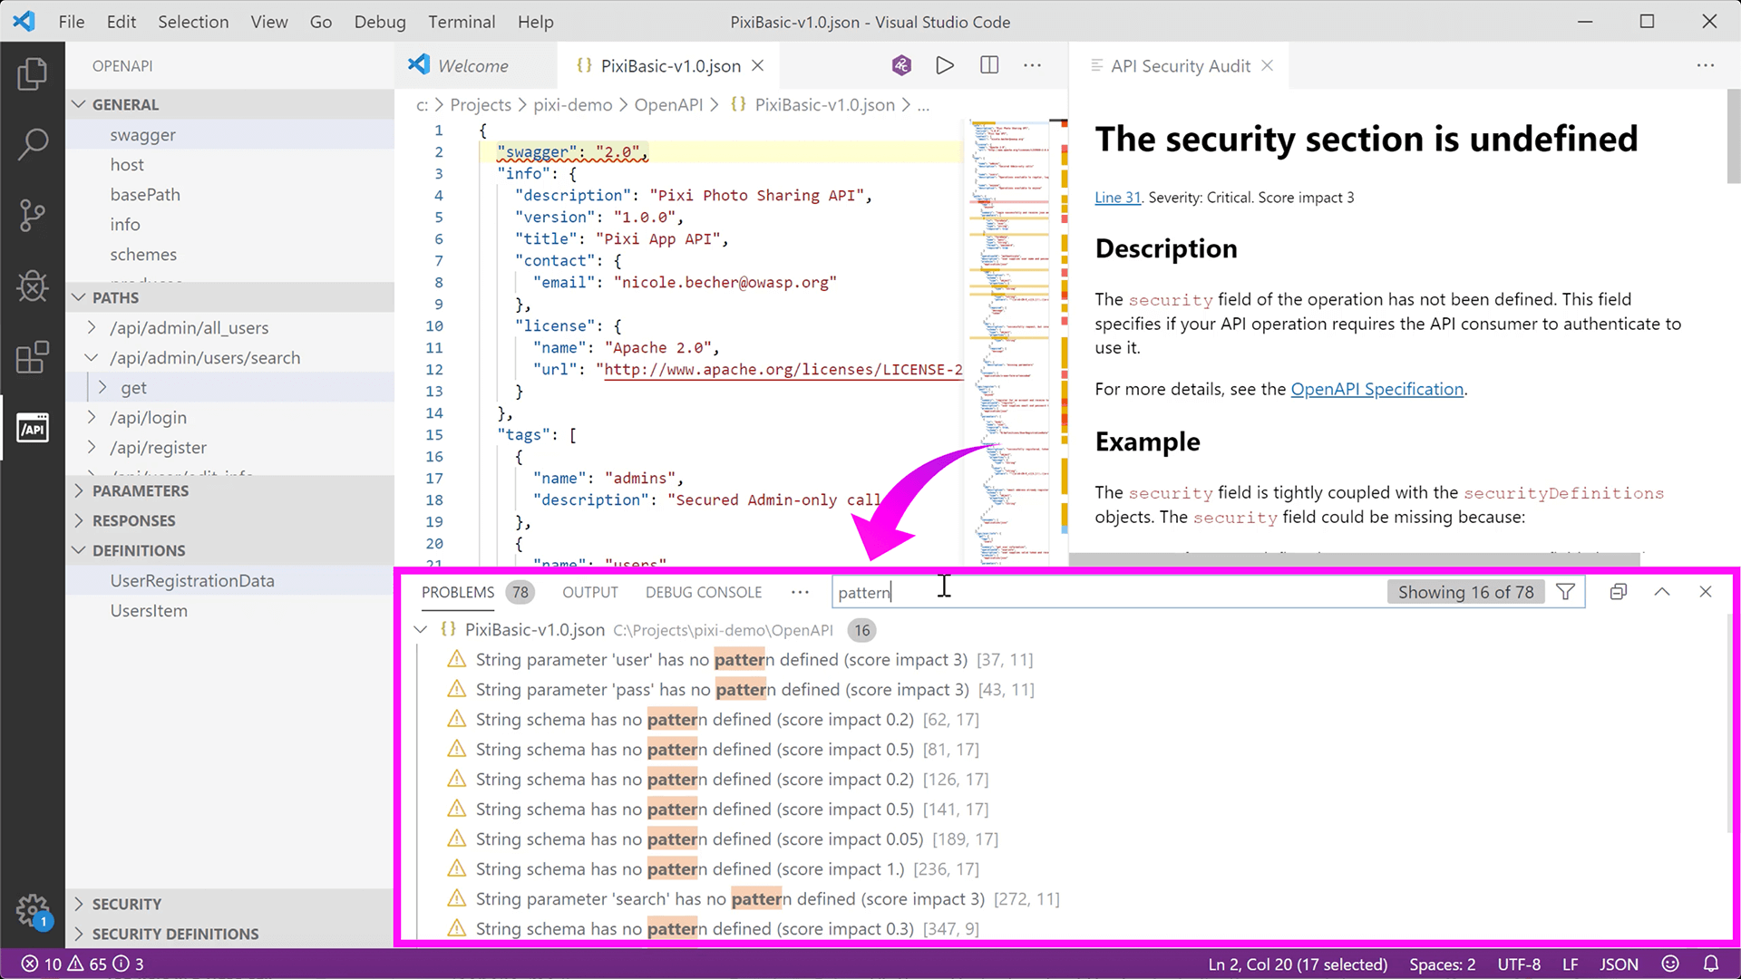Maximize the bottom panel with chevron

(x=1662, y=592)
